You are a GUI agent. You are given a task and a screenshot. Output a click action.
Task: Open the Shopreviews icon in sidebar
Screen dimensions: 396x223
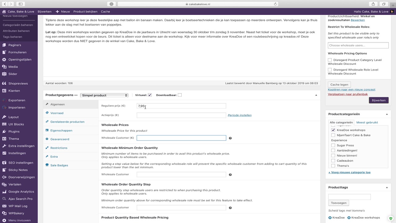tap(4, 84)
